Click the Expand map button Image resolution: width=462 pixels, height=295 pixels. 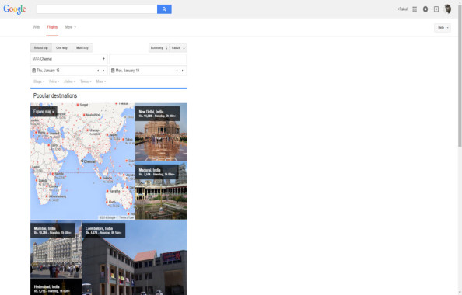[x=44, y=112]
